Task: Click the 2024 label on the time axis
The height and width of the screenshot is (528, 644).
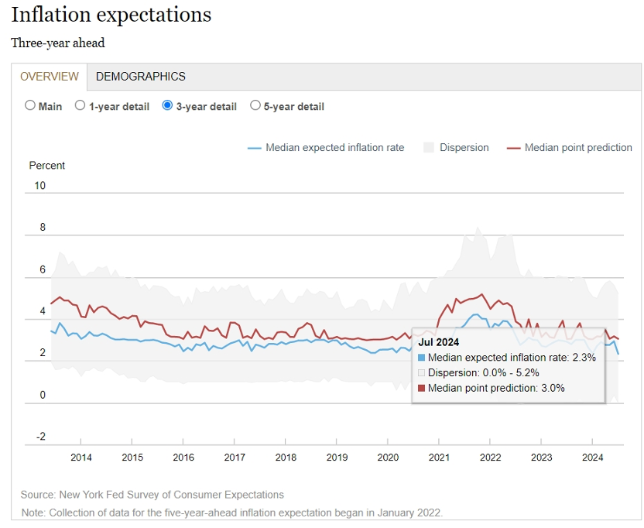Action: click(x=592, y=458)
